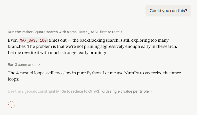This screenshot has width=197, height=115.
Task: Click the chevron beside "Ran 3 commands"
Action: 39,65
